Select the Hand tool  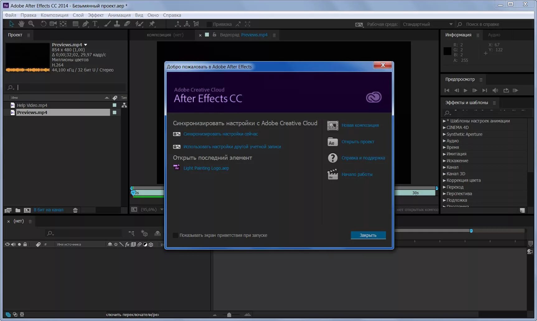click(21, 24)
